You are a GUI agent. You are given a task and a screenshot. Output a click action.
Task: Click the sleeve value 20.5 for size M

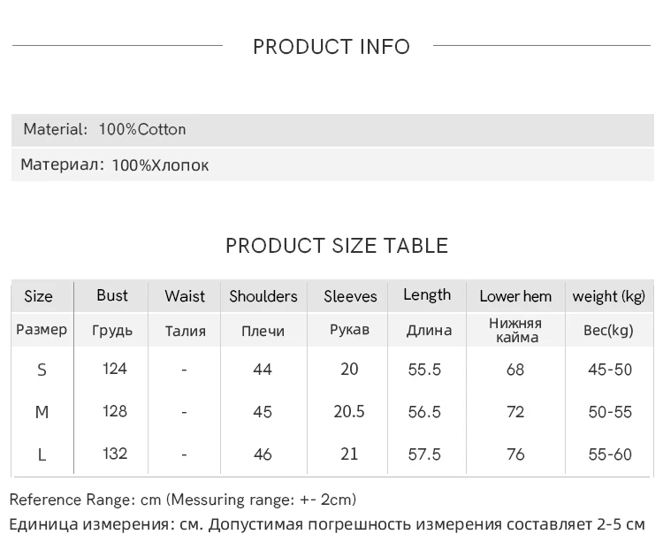point(349,412)
